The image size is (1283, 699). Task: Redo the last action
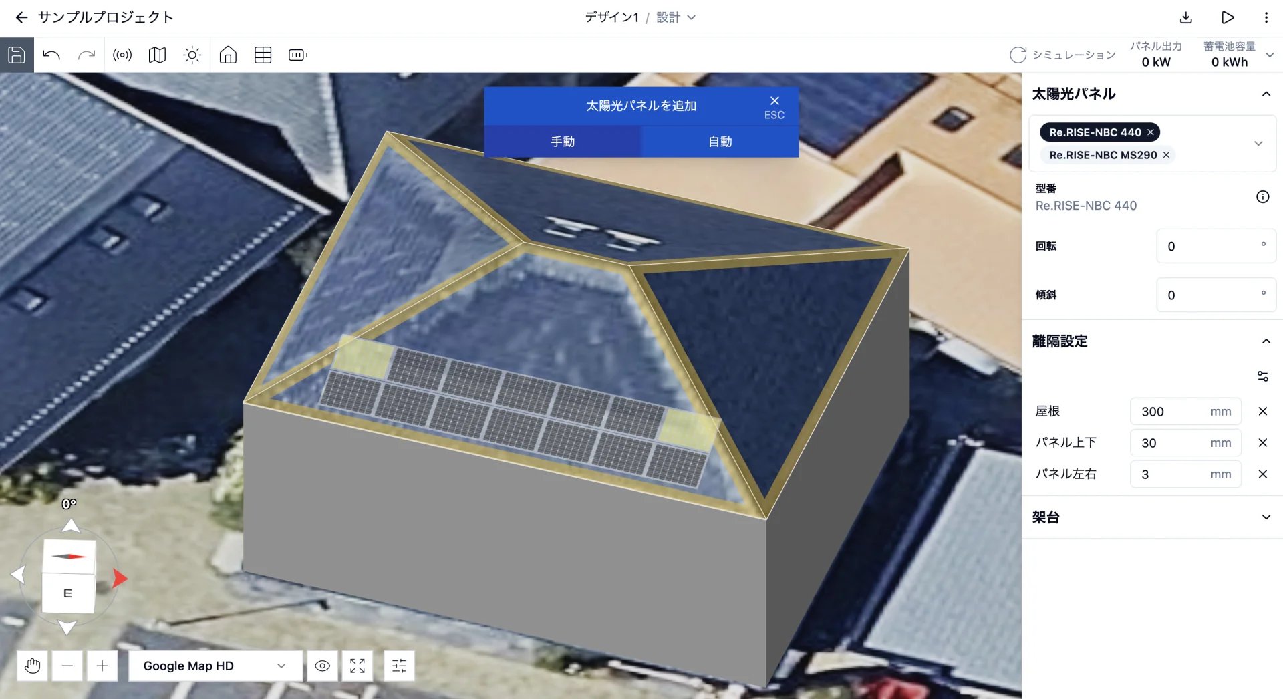point(86,55)
